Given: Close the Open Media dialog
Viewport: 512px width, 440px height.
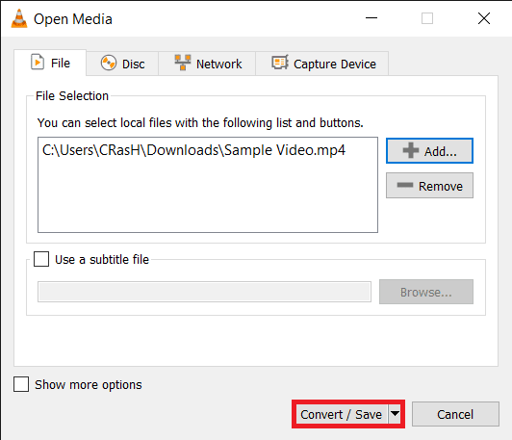Looking at the screenshot, I should pyautogui.click(x=483, y=18).
